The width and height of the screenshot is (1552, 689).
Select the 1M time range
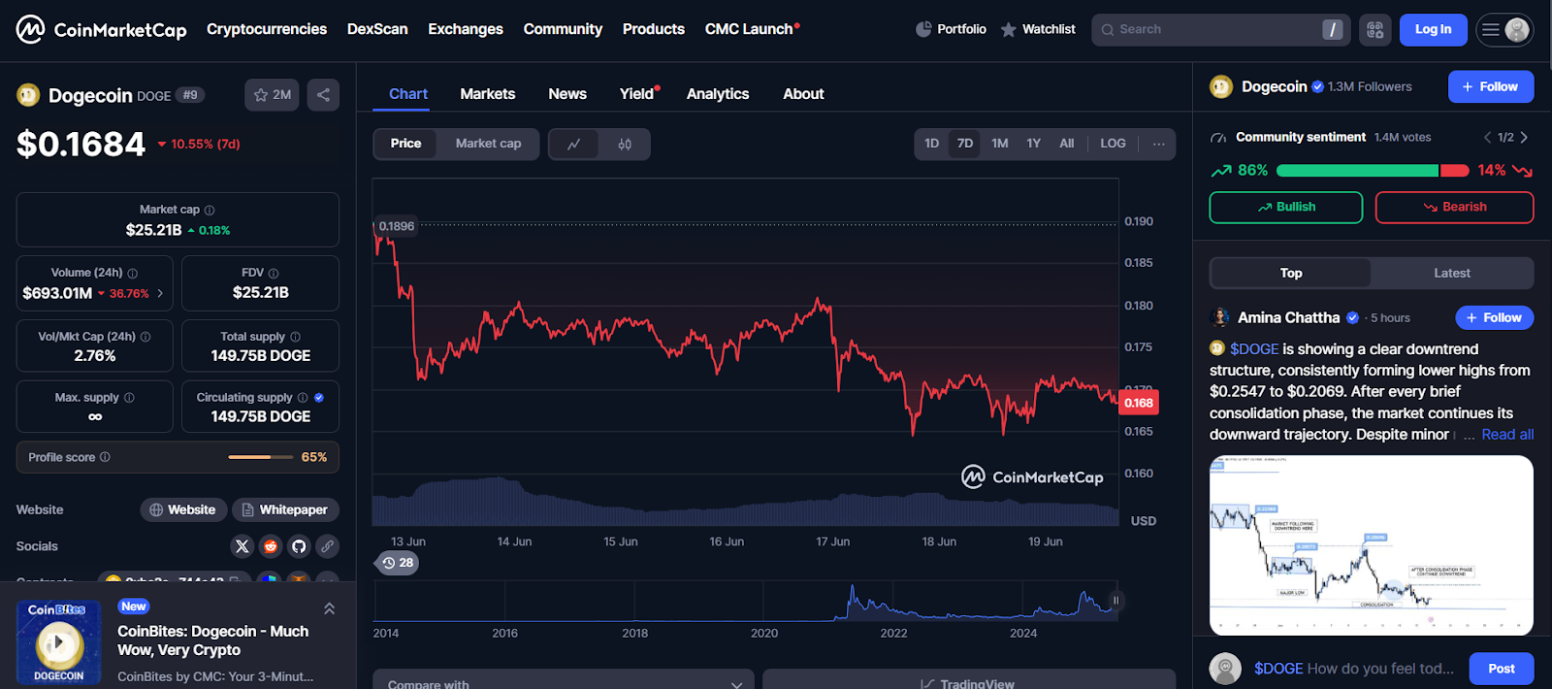[999, 144]
